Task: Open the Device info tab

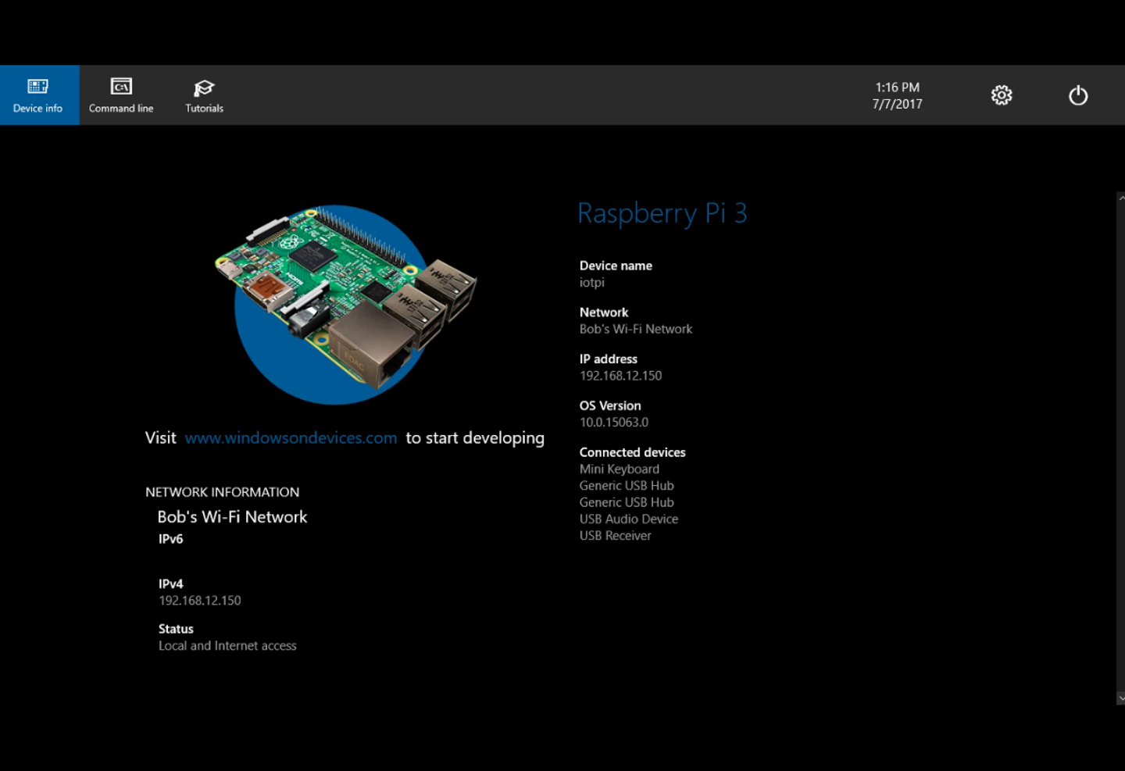Action: coord(38,95)
